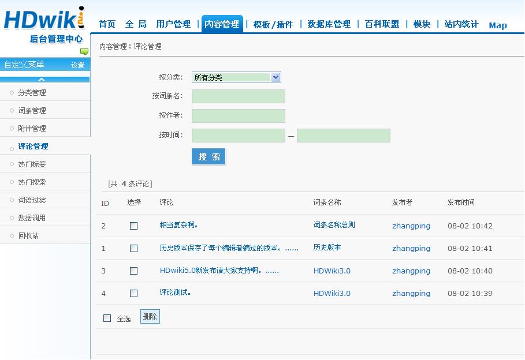The image size is (525, 360).
Task: Select the 内容管理 tab
Action: click(222, 24)
